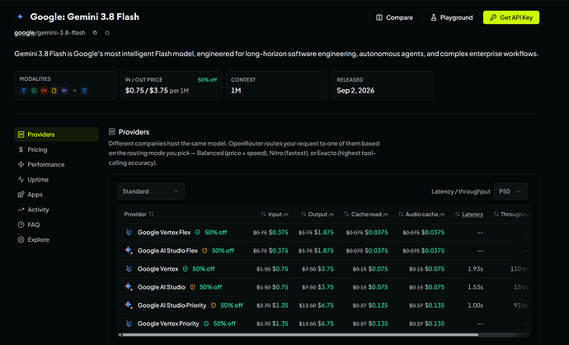Image resolution: width=569 pixels, height=345 pixels.
Task: Open the P50 latency percentile dropdown
Action: [510, 191]
